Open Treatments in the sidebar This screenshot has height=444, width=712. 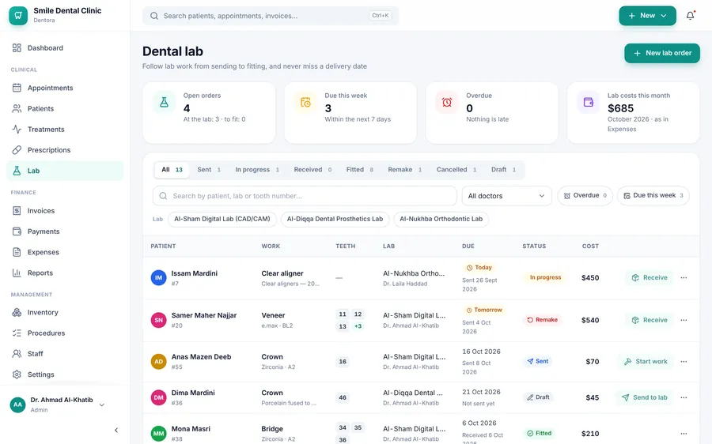coord(65,130)
